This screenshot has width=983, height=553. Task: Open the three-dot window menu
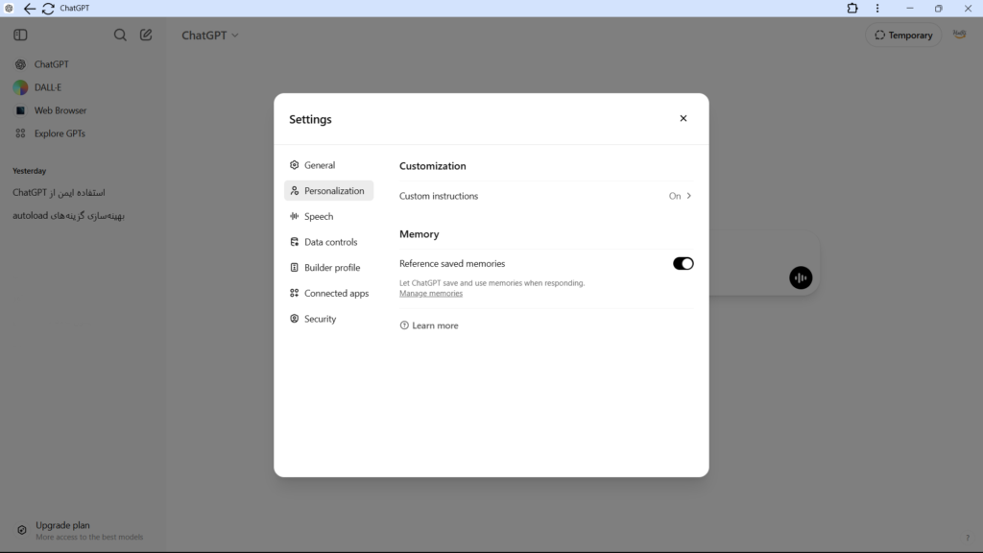[877, 8]
